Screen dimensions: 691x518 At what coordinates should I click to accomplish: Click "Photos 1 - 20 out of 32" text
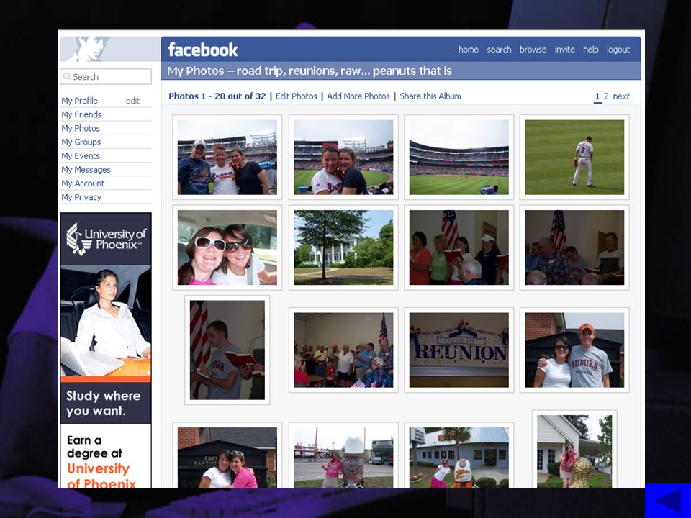(217, 96)
